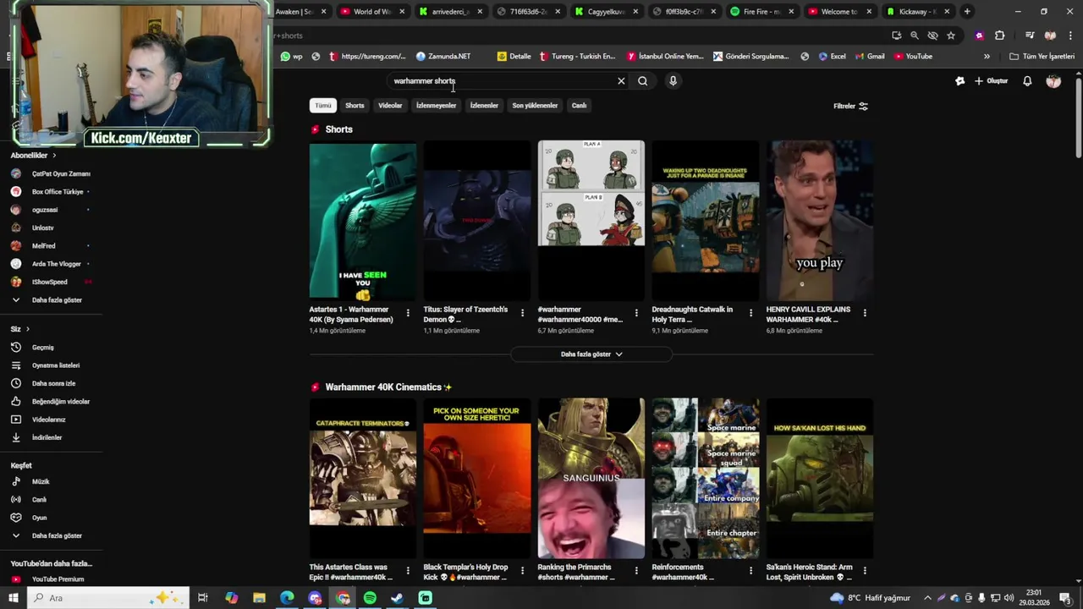Click the search magnifier button
This screenshot has height=609, width=1083.
643,81
